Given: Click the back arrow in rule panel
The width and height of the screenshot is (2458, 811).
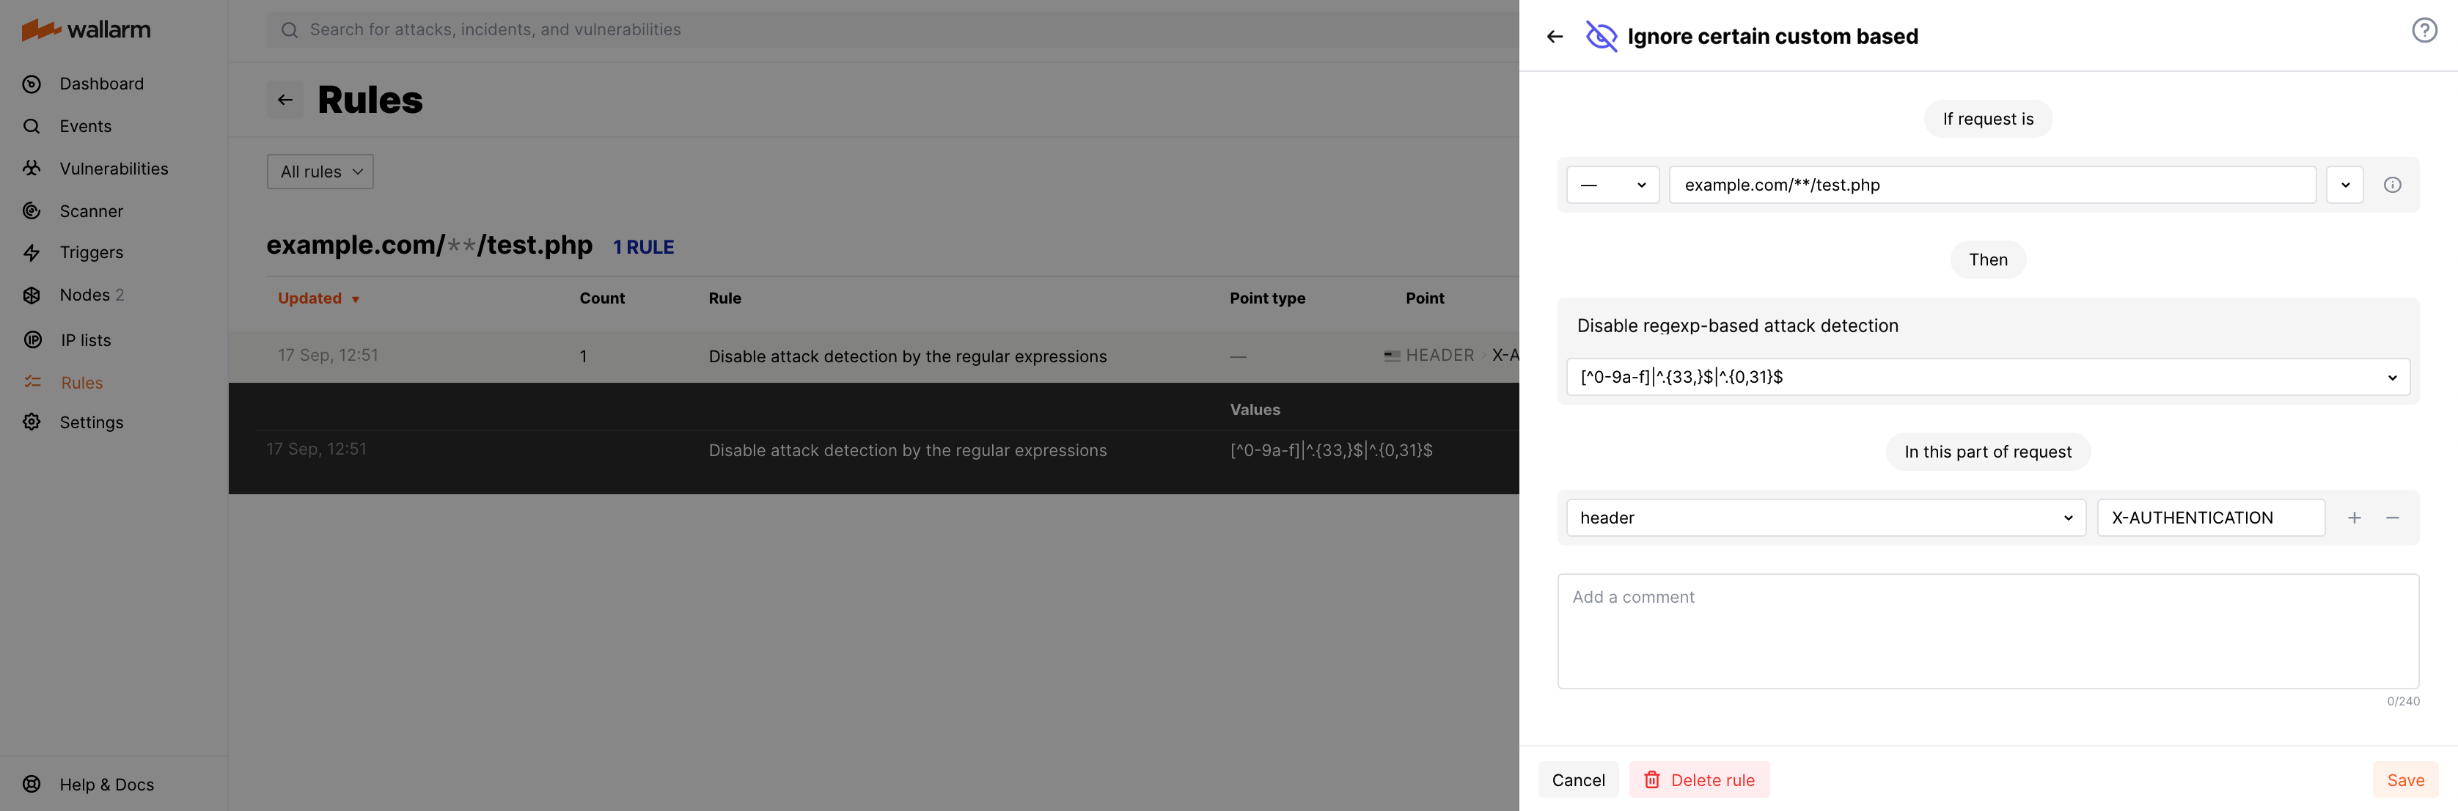Looking at the screenshot, I should 1555,36.
